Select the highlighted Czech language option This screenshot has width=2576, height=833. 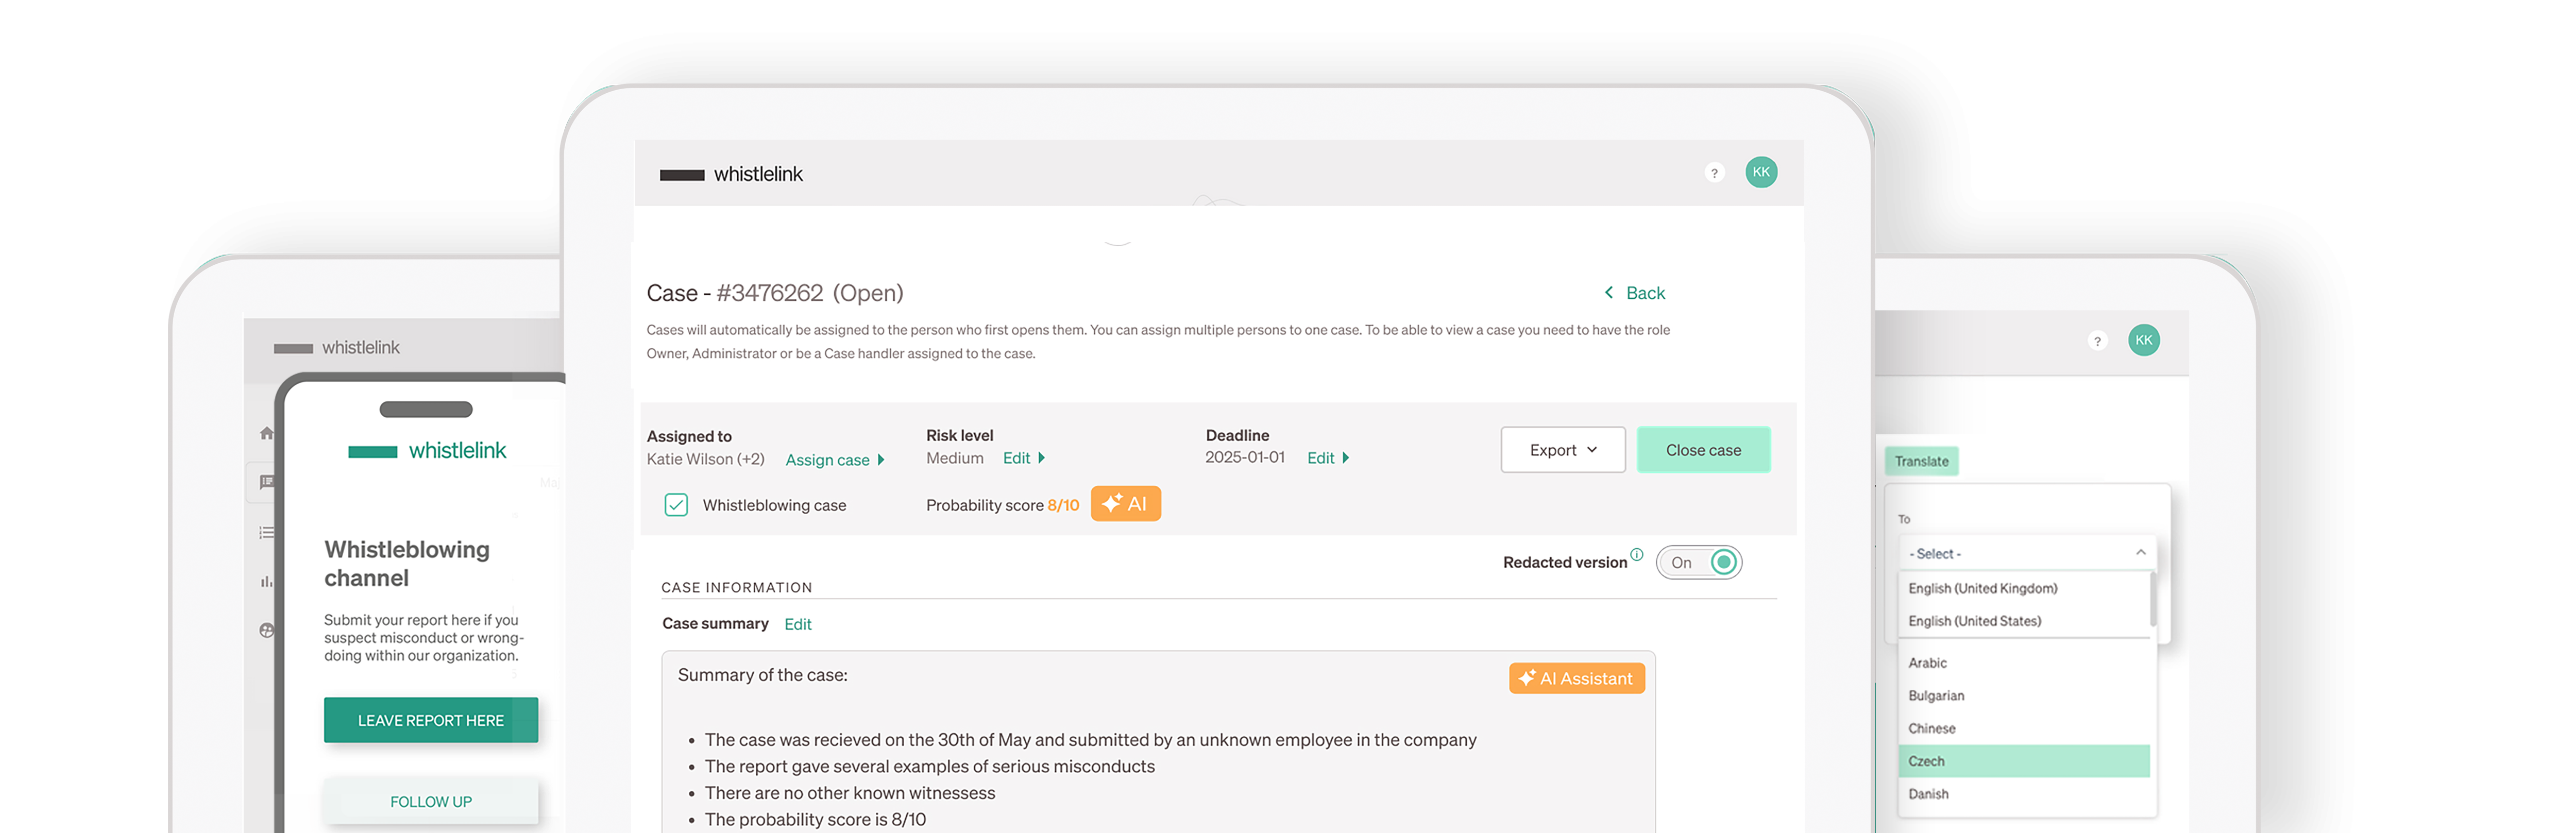[2024, 761]
